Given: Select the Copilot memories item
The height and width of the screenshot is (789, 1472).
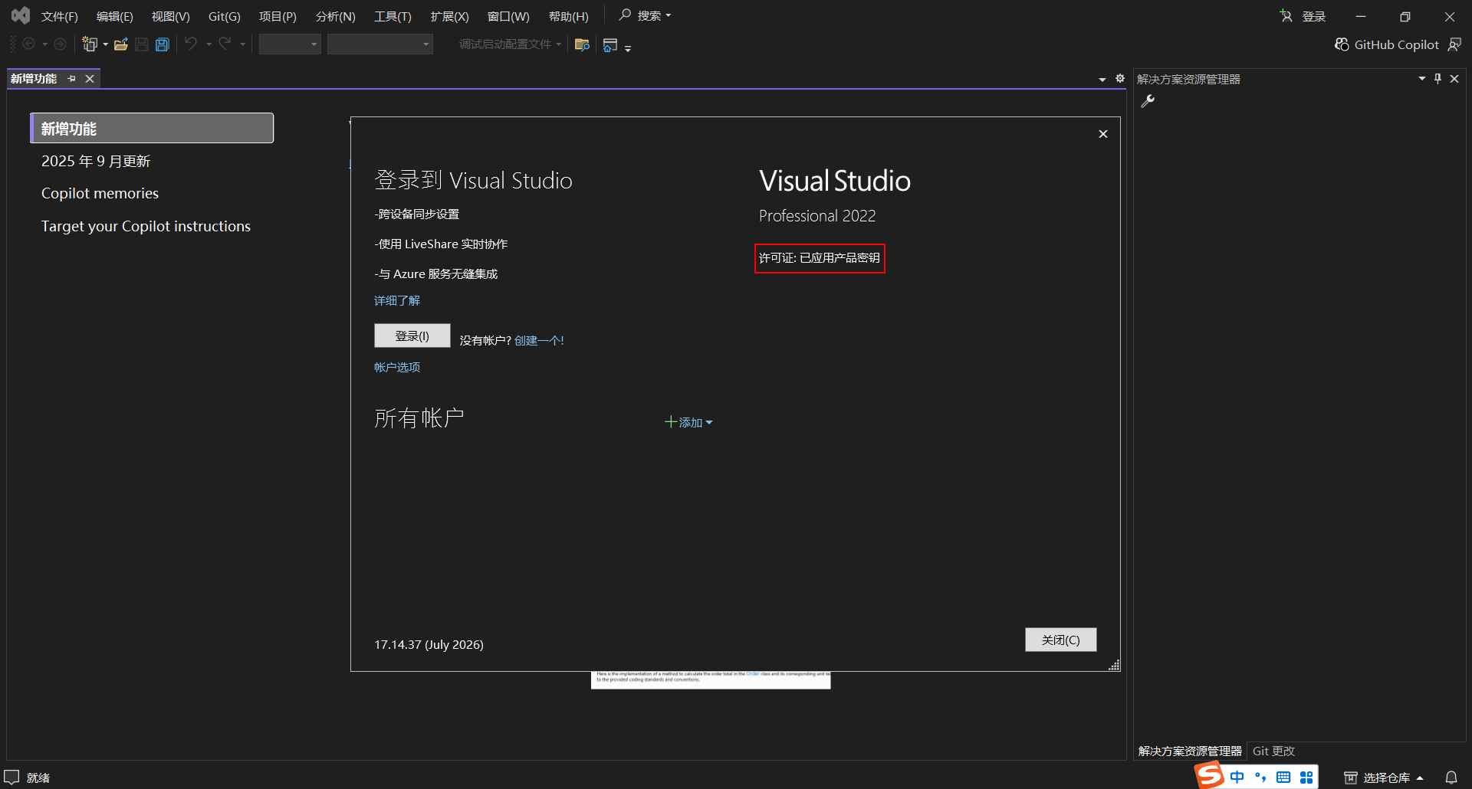Looking at the screenshot, I should (100, 193).
